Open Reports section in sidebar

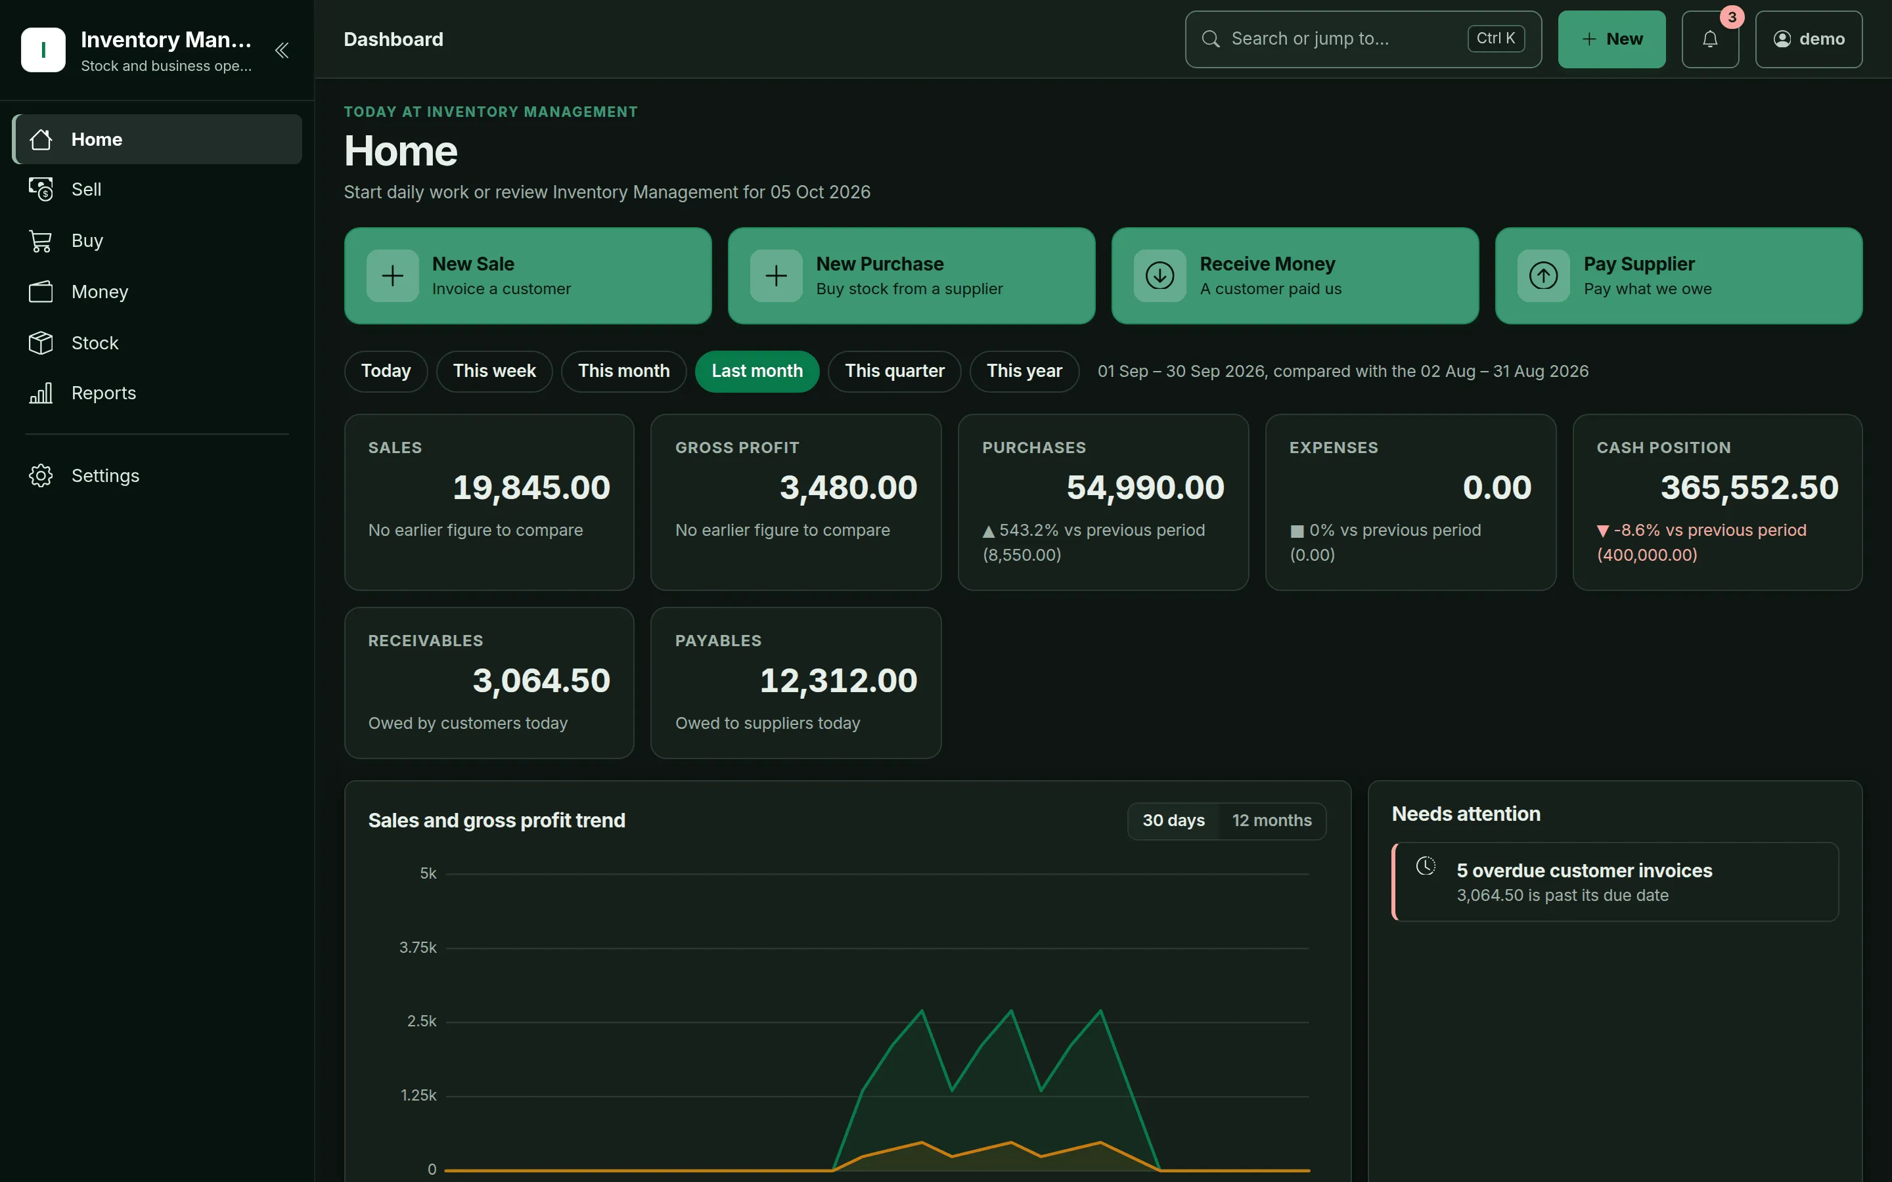pos(157,393)
